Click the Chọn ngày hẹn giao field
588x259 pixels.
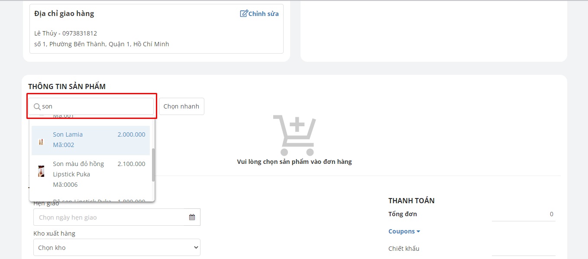(110, 217)
